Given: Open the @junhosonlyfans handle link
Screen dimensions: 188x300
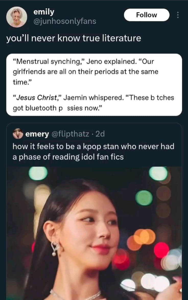Looking at the screenshot, I should click(65, 21).
